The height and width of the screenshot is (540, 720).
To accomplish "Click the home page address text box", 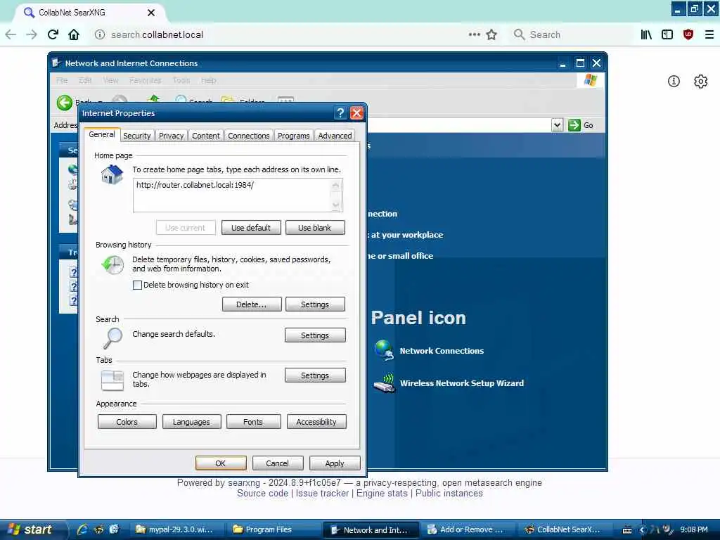I will pos(232,195).
